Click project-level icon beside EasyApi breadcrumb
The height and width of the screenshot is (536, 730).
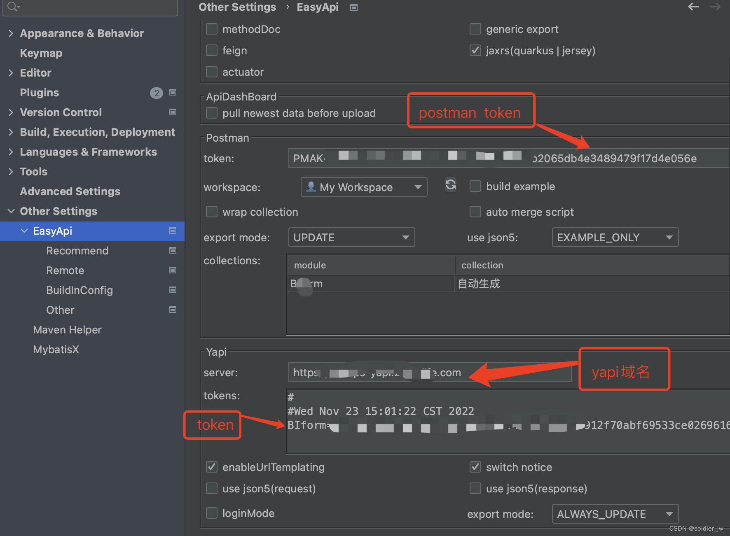tap(353, 7)
